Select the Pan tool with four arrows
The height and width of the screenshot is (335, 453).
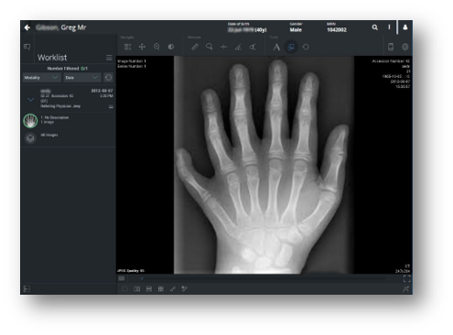point(142,47)
